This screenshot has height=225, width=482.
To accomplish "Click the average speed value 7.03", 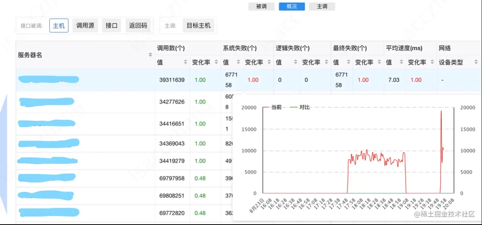I will (x=394, y=80).
